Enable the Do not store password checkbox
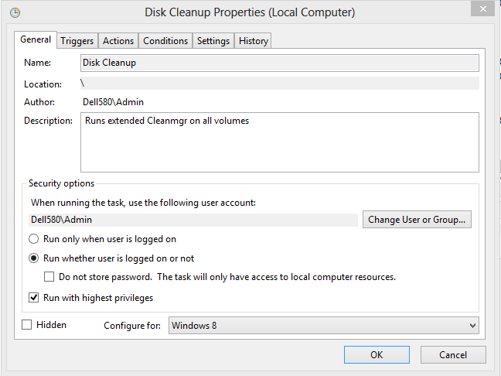The width and height of the screenshot is (501, 376). 49,277
